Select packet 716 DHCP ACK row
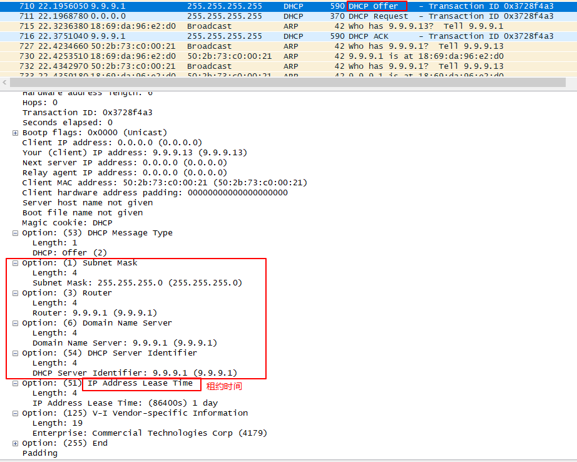Image resolution: width=577 pixels, height=462 pixels. (288, 36)
